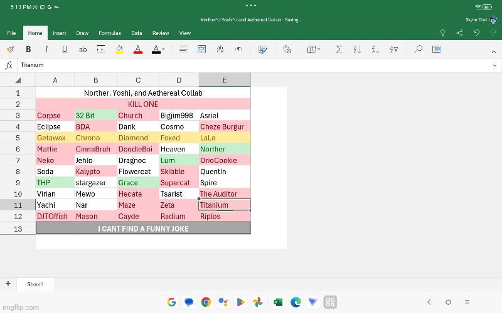Open cell styles icon
Image resolution: width=502 pixels, height=313 pixels.
pos(262,49)
